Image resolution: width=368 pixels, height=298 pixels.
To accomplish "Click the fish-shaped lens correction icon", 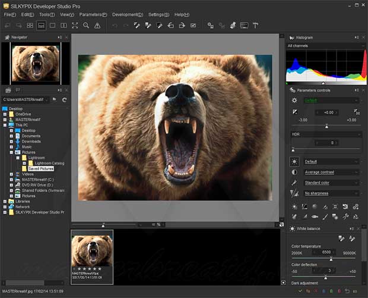I will click(x=315, y=217).
